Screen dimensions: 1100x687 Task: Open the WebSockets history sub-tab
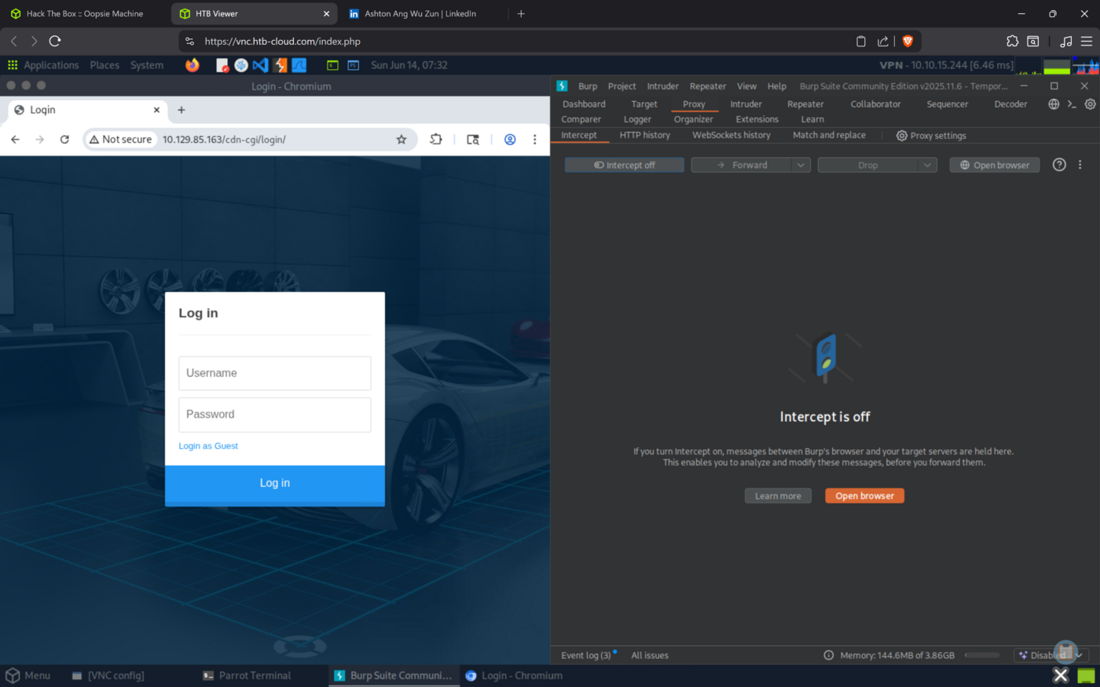(x=731, y=135)
